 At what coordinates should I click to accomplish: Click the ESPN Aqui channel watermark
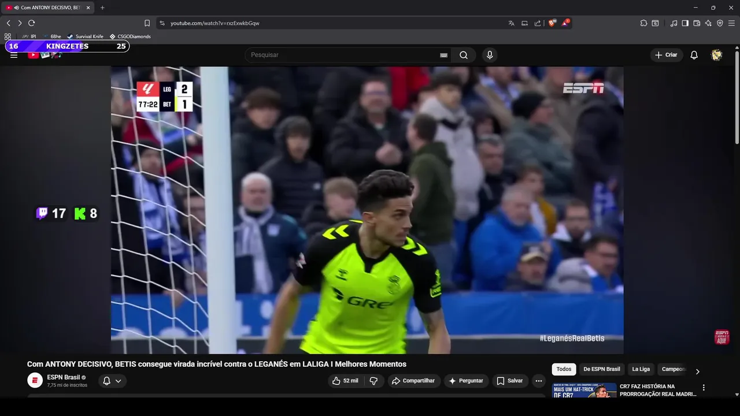coord(721,337)
